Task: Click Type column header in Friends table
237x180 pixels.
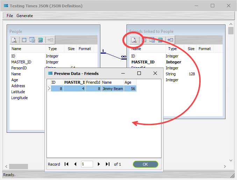Action: tap(175, 49)
